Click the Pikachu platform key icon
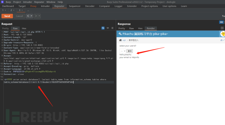Image resolution: width=225 pixels, height=125 pixels. [120, 34]
